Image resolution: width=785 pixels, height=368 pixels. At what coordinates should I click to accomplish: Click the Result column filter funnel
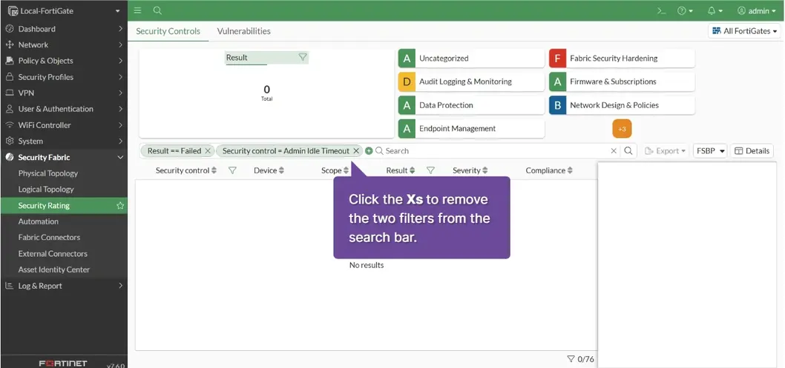pos(430,170)
